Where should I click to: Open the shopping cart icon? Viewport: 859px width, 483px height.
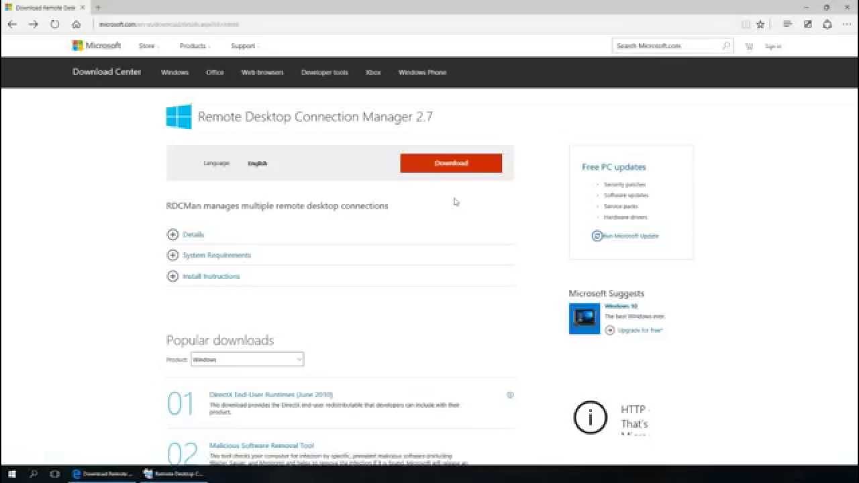tap(749, 46)
